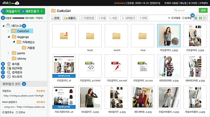Click 삭제 delete button

(143, 18)
